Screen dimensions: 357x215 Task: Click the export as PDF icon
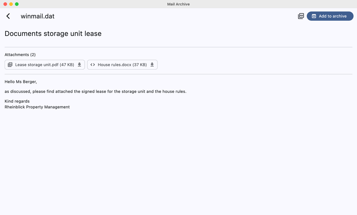point(301,16)
